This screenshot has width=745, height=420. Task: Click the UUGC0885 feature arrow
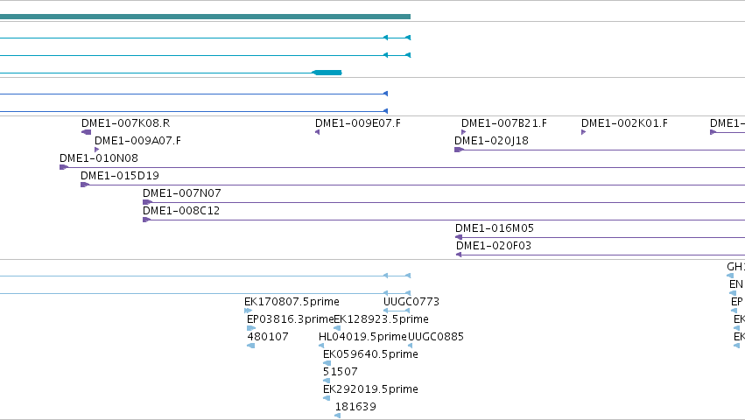tap(410, 346)
